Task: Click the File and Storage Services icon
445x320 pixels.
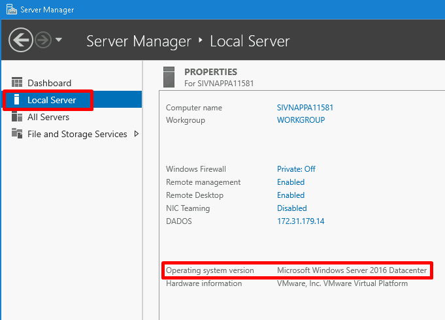Action: (17, 133)
